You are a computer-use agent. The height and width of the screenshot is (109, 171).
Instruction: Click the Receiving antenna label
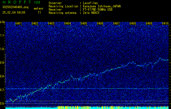[63, 13]
